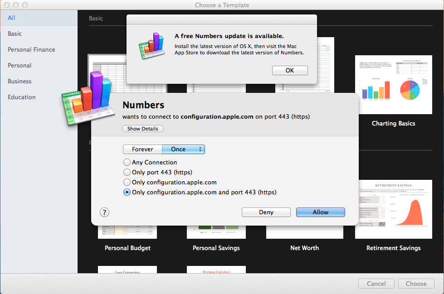This screenshot has height=294, width=444.
Task: Click the Numbers heading in connection dialog
Action: coord(143,105)
